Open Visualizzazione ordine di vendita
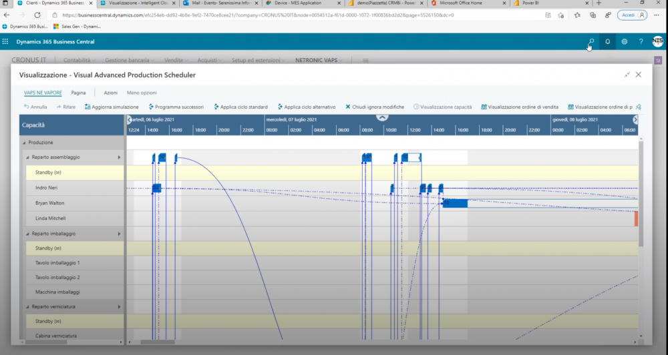668x355 pixels. tap(520, 107)
